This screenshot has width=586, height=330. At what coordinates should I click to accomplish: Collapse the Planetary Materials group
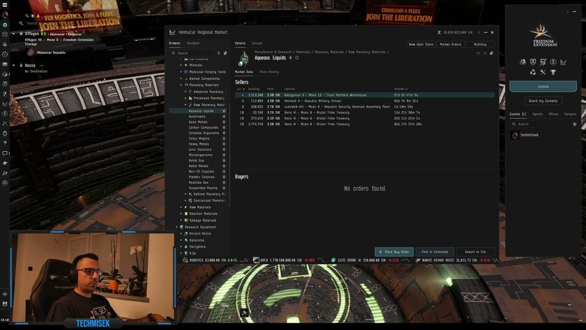[x=181, y=85]
